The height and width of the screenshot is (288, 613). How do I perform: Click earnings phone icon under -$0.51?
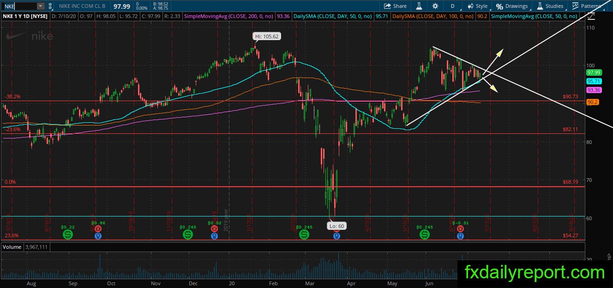(x=460, y=228)
